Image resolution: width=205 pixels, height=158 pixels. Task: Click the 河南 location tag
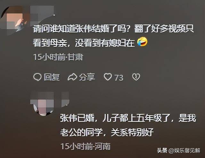[x=102, y=146]
